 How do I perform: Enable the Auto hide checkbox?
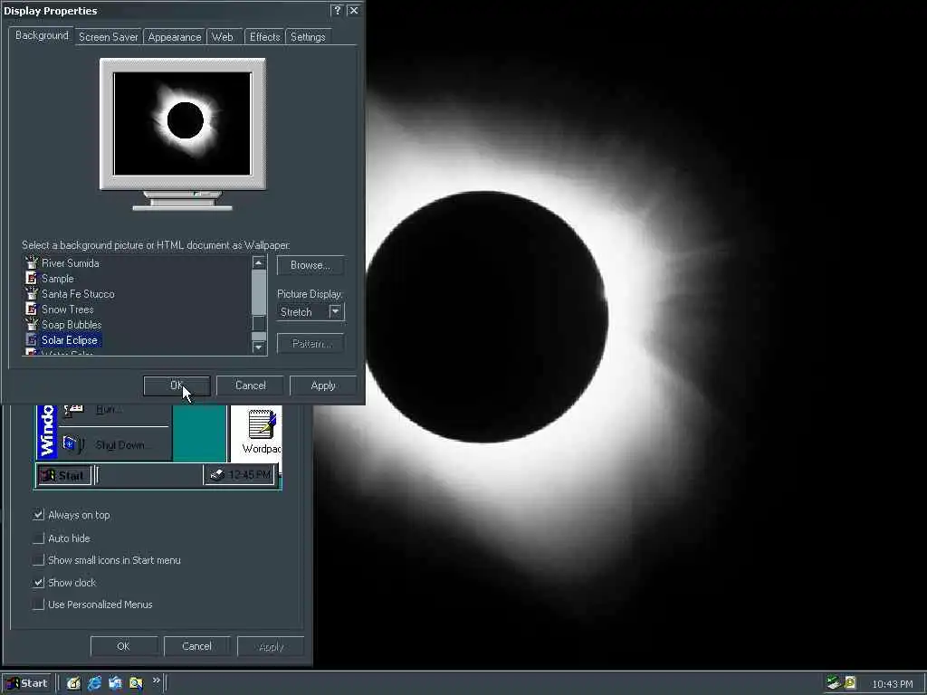pyautogui.click(x=38, y=538)
